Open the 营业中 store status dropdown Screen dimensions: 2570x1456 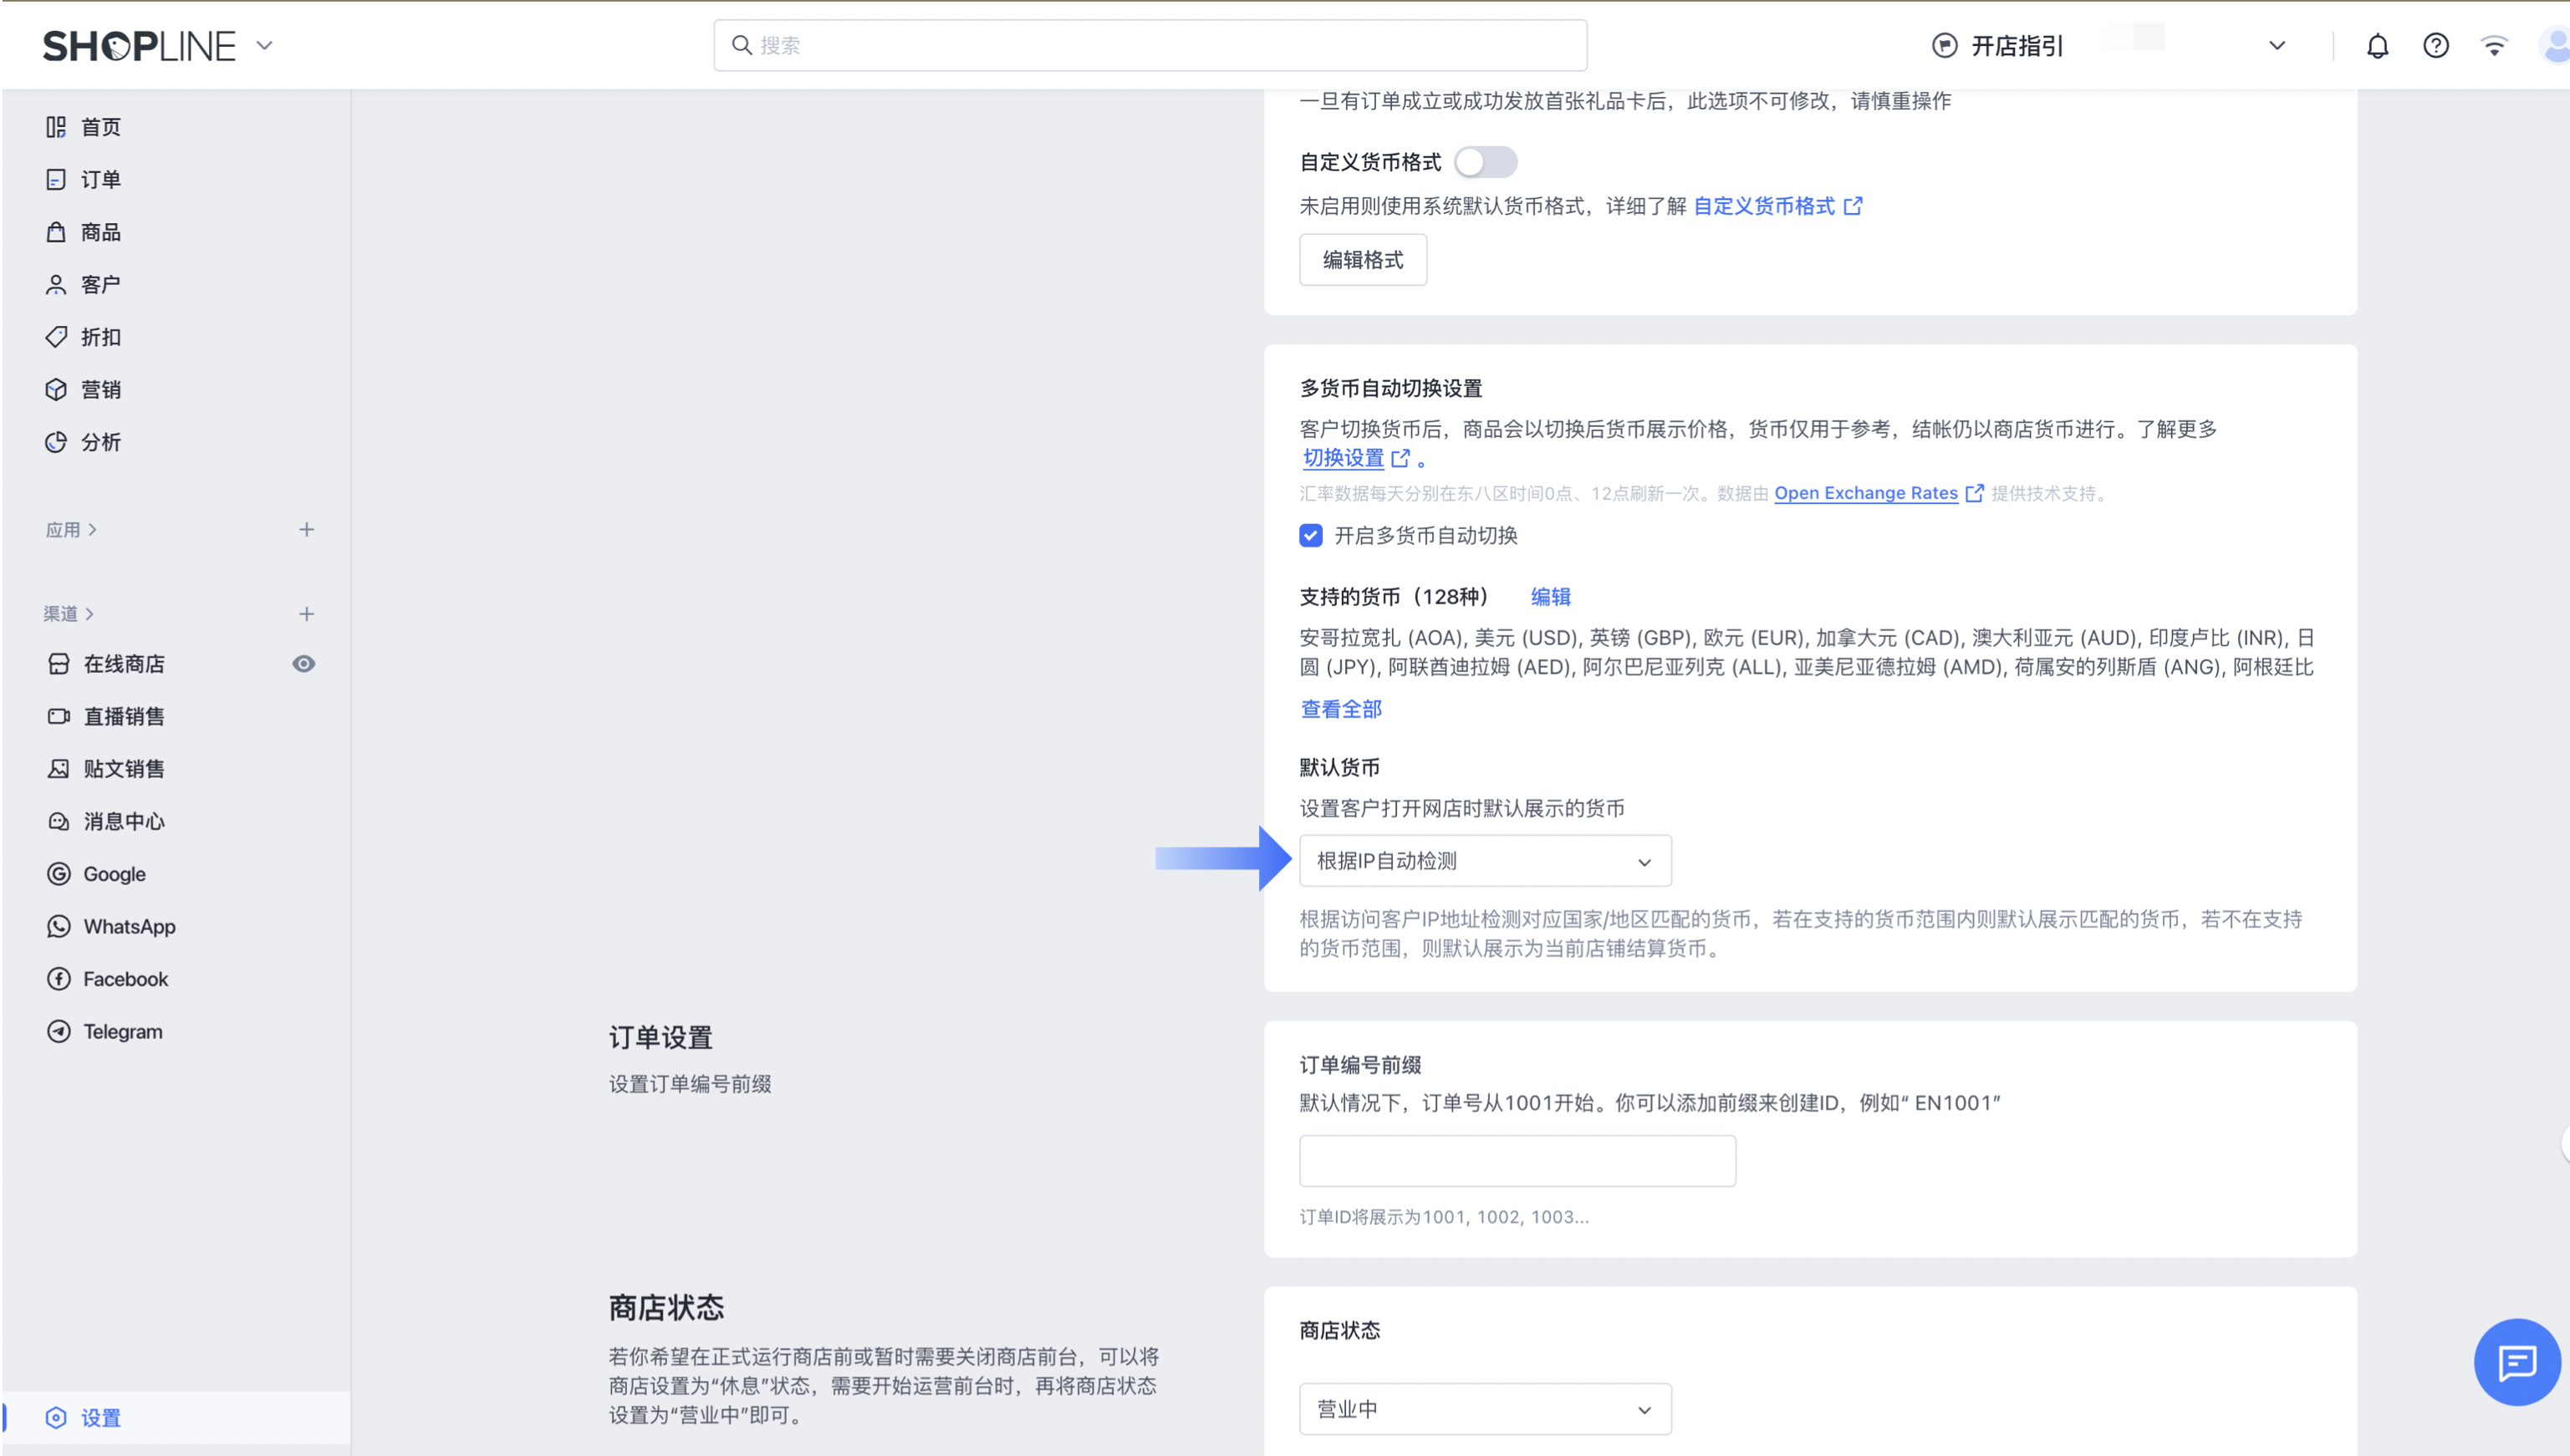coord(1485,1410)
